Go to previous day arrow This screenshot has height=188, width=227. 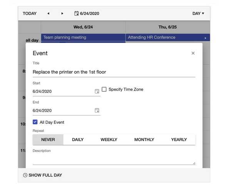[48, 13]
